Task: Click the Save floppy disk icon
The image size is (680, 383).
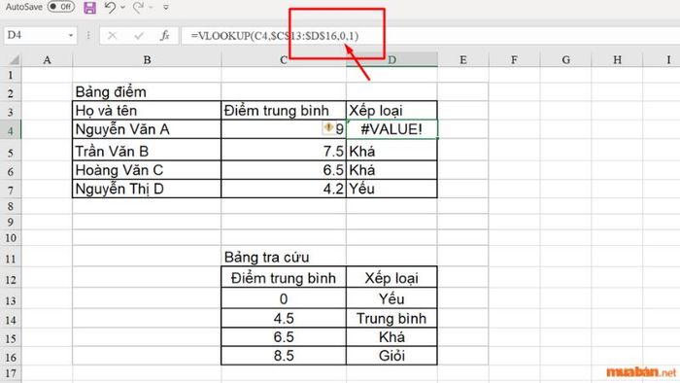Action: (89, 8)
